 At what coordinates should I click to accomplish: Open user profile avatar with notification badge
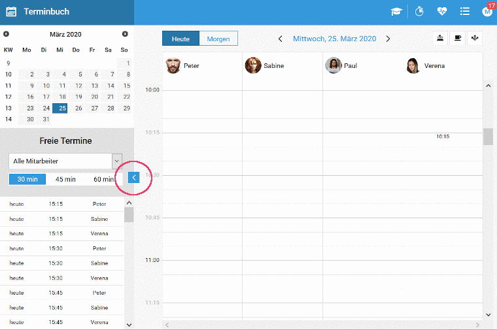coord(487,11)
